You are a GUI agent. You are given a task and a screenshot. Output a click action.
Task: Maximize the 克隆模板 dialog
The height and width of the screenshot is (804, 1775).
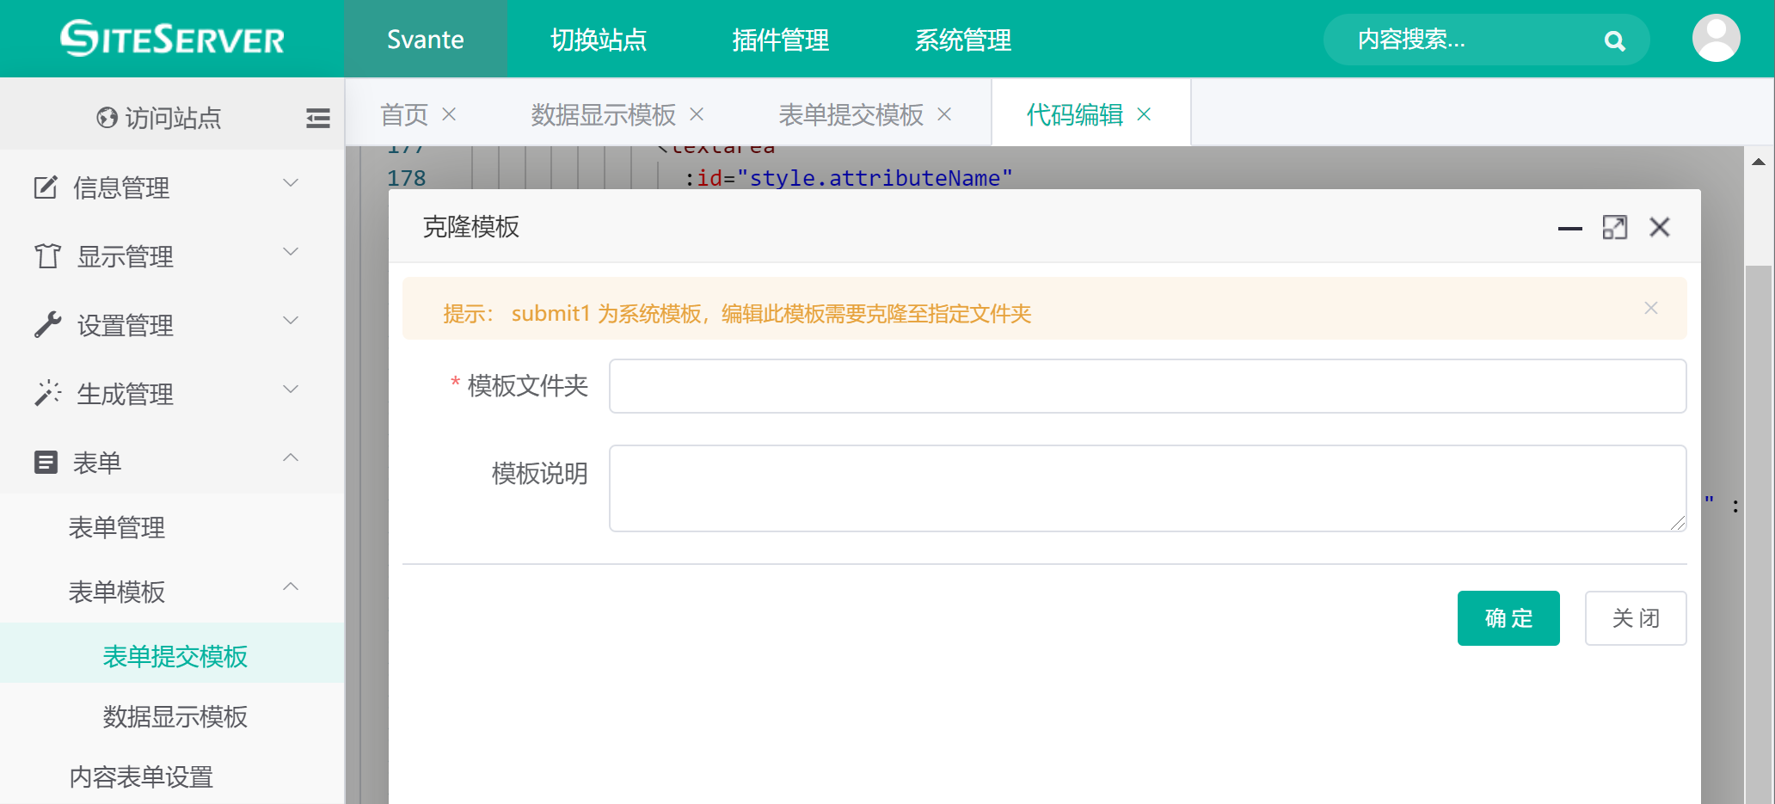[1614, 227]
